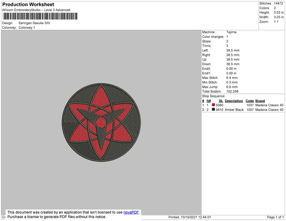
Task: Click the novaPDF hyperlink
Action: point(131,212)
